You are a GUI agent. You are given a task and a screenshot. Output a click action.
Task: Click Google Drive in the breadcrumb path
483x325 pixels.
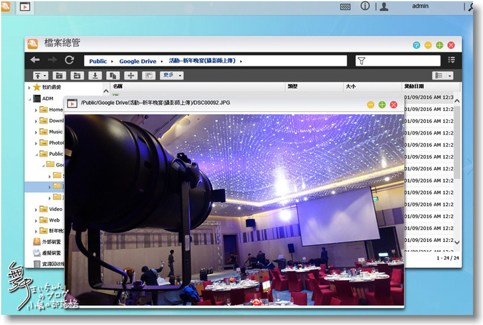(138, 61)
